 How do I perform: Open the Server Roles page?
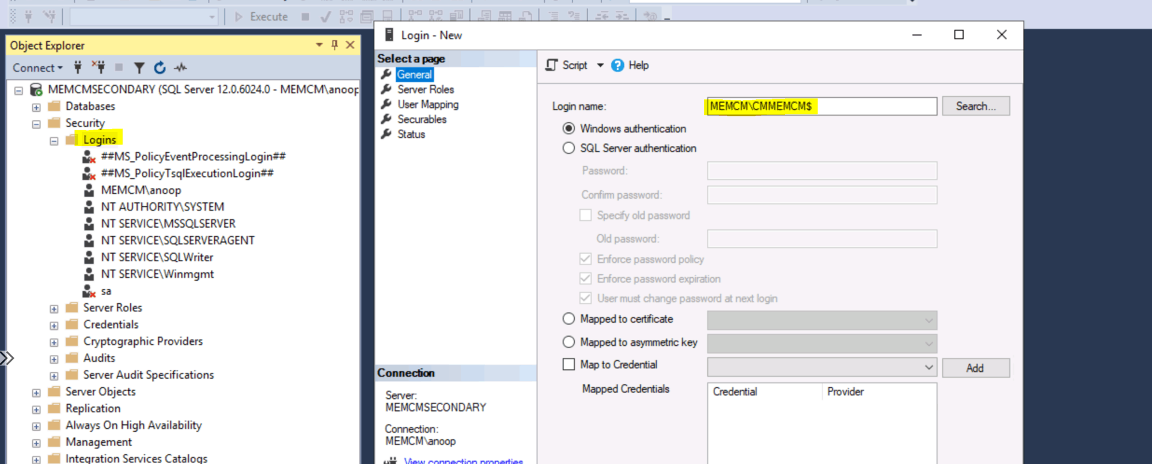(x=426, y=89)
